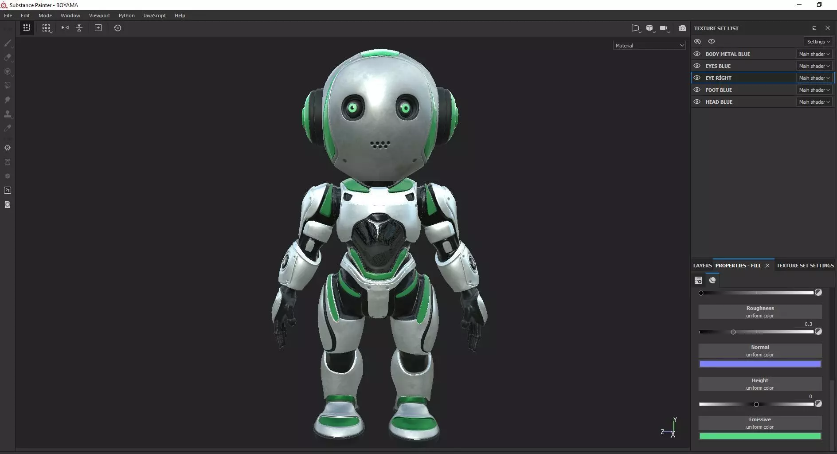
Task: Click the hourglass plugin icon in sidebar
Action: tap(8, 162)
